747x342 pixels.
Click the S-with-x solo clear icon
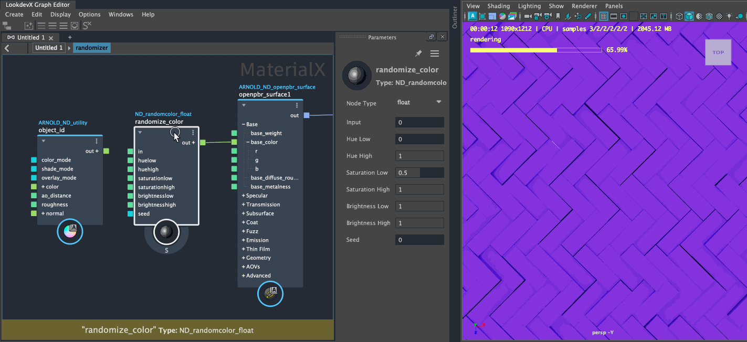87,25
